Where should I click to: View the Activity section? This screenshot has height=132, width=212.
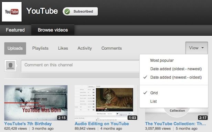(85, 48)
